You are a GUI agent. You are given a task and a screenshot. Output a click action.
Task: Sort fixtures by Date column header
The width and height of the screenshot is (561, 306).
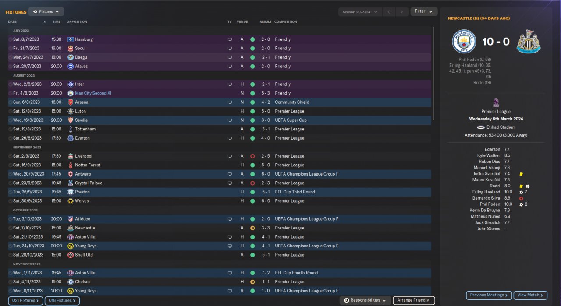12,21
